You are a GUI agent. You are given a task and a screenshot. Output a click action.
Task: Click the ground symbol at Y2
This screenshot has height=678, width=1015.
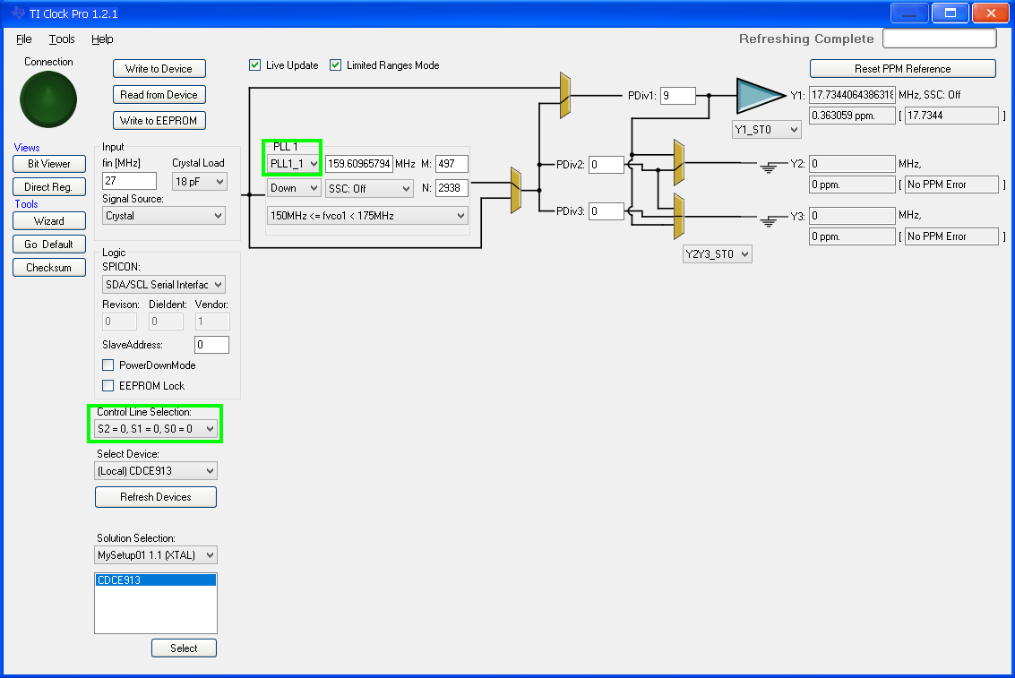click(x=769, y=168)
